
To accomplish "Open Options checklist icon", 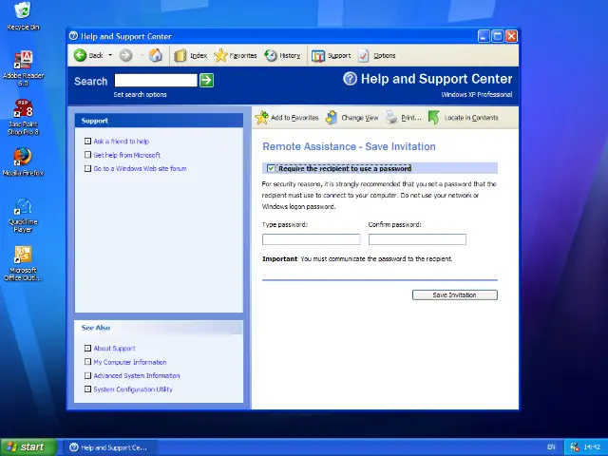I will tap(363, 55).
